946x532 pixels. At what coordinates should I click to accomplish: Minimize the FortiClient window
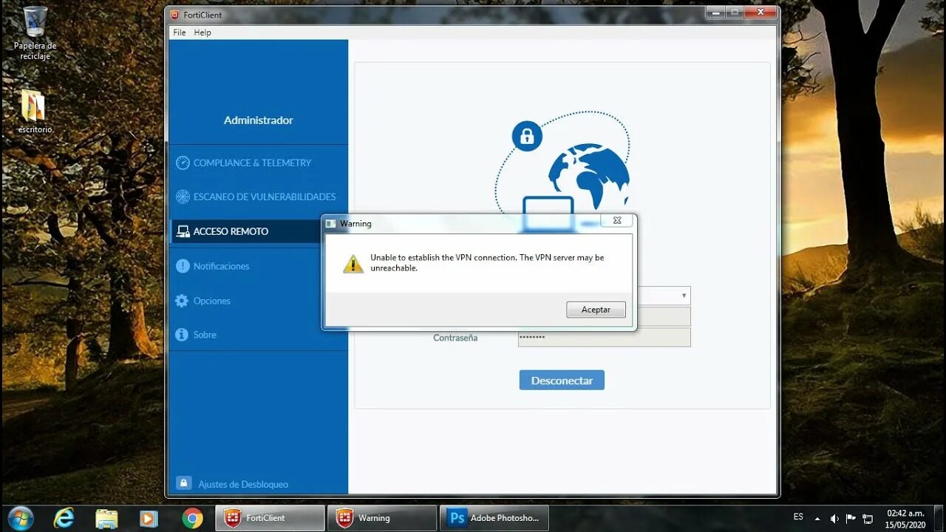coord(715,12)
